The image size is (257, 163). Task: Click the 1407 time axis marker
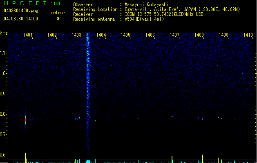(174, 35)
